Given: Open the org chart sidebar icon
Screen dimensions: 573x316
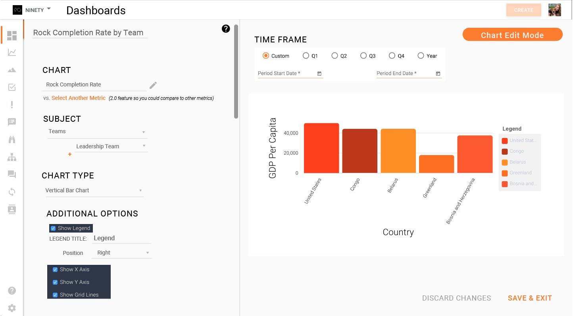Looking at the screenshot, I should pyautogui.click(x=12, y=157).
